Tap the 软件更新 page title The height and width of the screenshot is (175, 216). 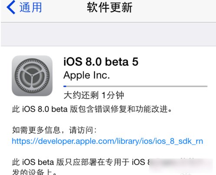pos(109,7)
